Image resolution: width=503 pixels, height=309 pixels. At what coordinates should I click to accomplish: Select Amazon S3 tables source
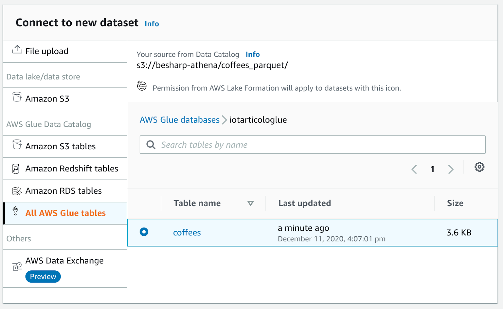pos(65,146)
